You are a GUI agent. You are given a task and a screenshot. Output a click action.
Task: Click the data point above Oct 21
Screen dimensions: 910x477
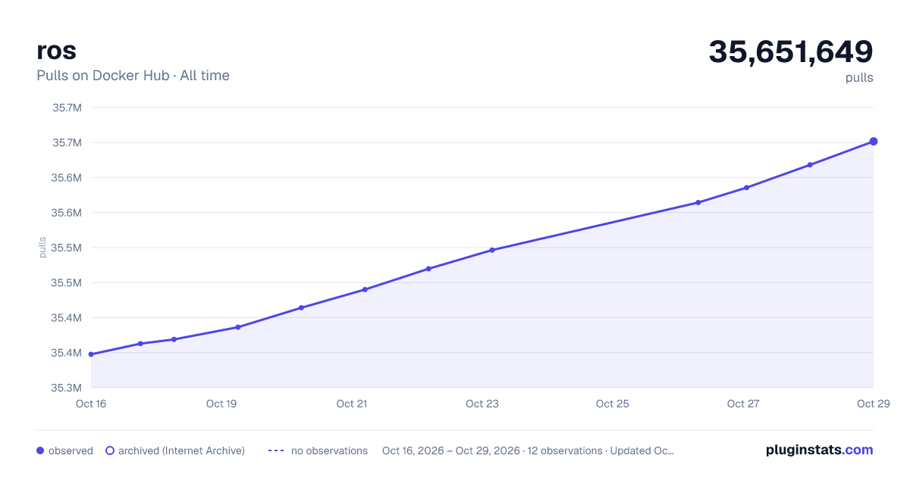(365, 289)
